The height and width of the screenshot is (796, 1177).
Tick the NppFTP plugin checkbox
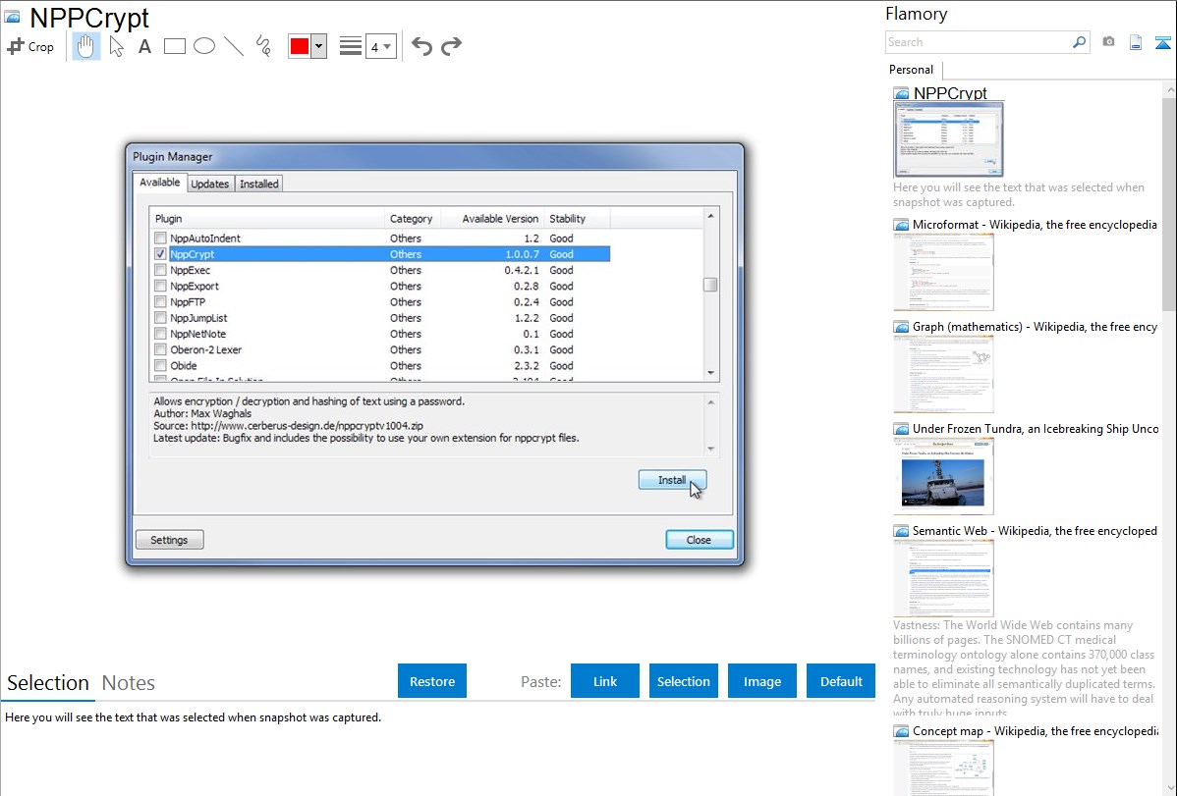point(160,302)
